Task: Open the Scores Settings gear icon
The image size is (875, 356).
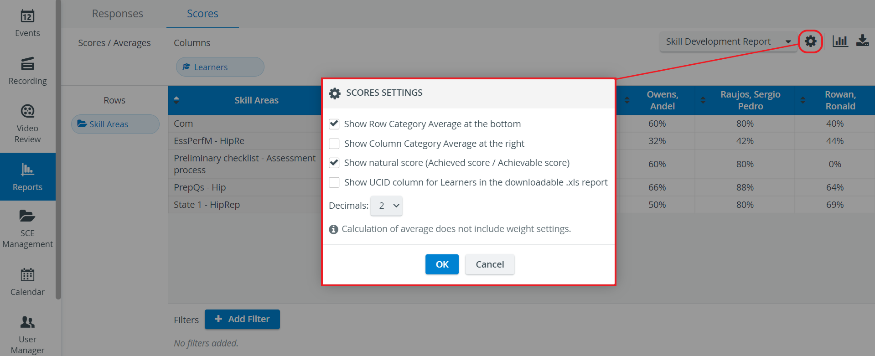Action: pyautogui.click(x=810, y=41)
